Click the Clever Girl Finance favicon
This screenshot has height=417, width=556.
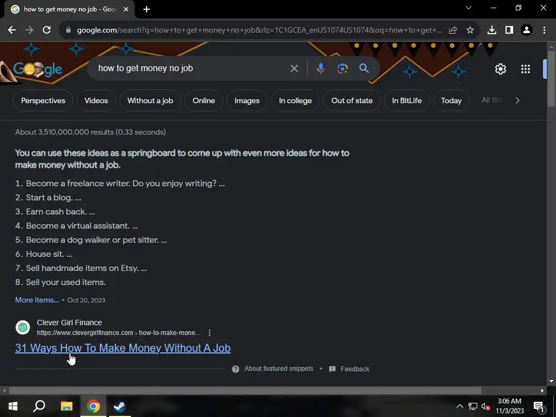[23, 327]
